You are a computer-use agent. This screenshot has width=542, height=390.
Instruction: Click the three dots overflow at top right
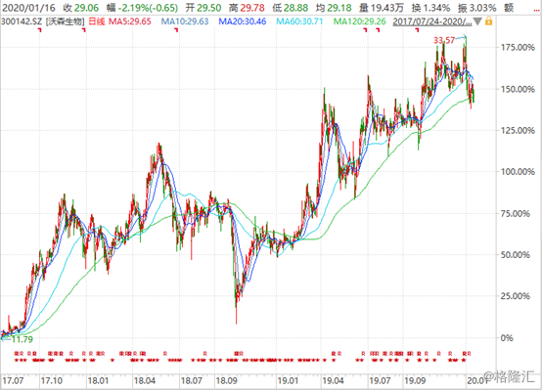tap(536, 11)
